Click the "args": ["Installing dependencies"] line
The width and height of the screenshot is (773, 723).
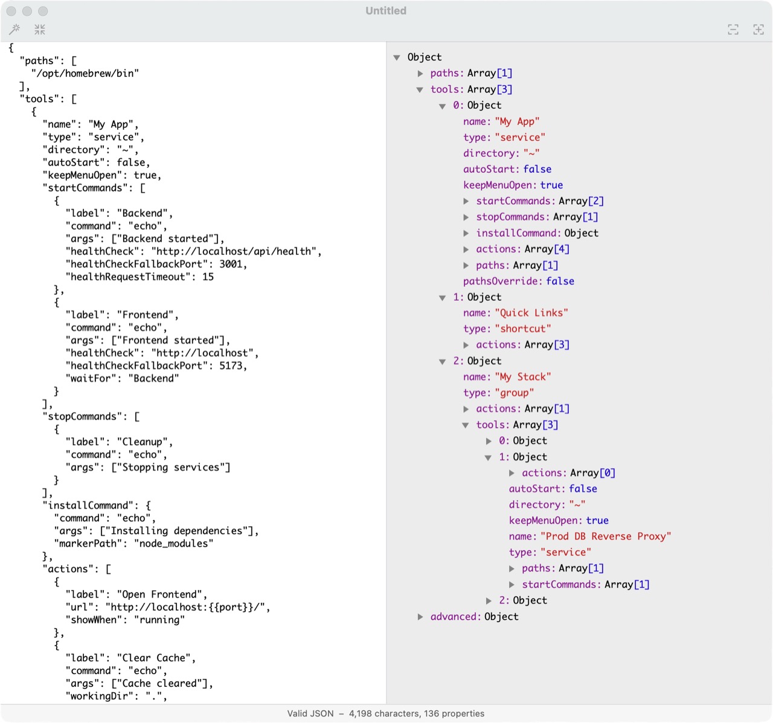[x=156, y=531]
